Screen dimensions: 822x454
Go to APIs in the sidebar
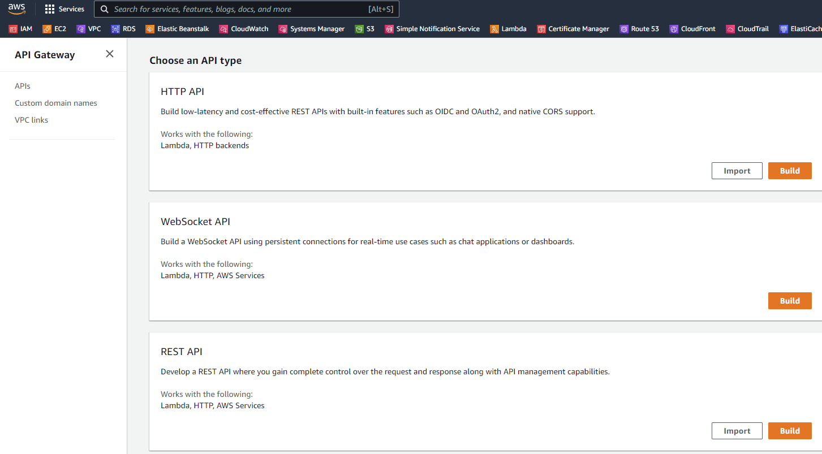(23, 86)
